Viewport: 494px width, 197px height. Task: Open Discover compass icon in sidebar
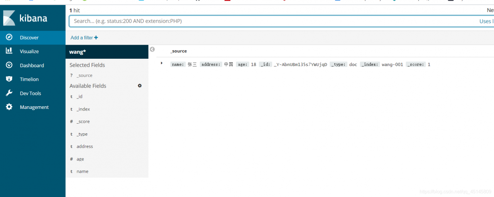pos(9,37)
